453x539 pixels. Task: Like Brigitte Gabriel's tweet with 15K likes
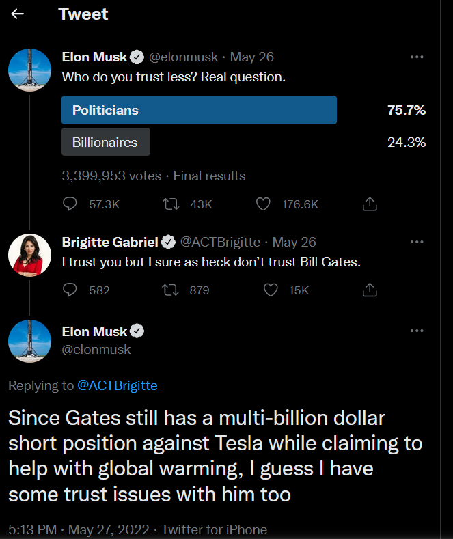click(271, 290)
